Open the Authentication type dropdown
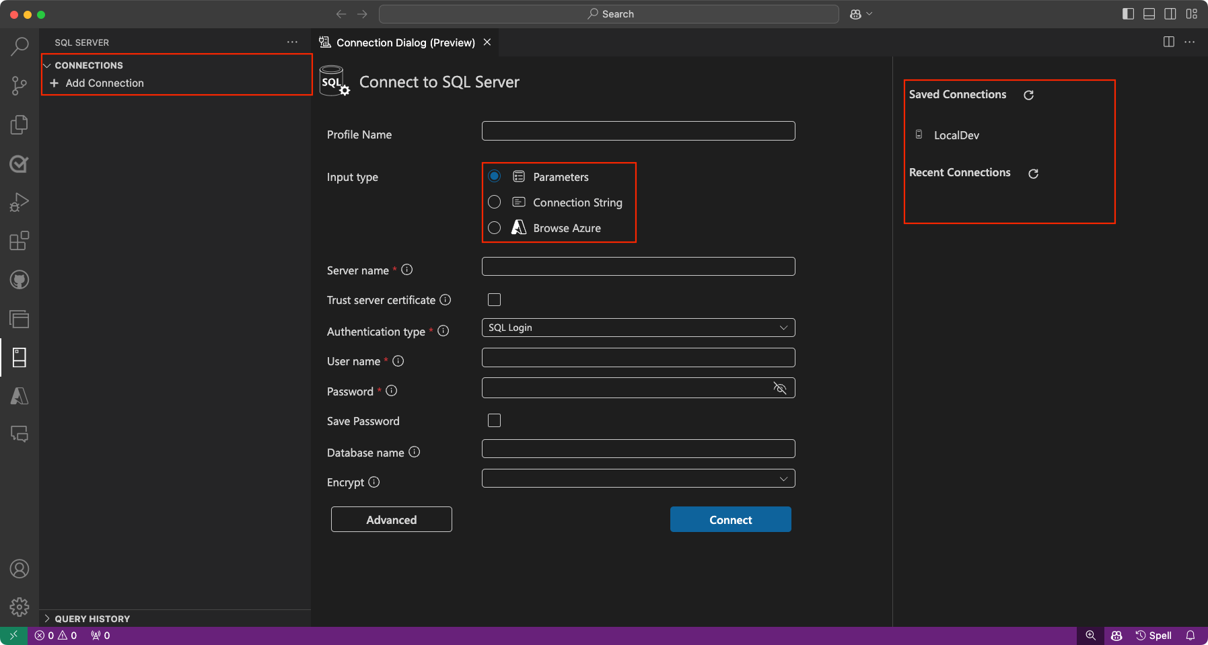 click(x=638, y=328)
